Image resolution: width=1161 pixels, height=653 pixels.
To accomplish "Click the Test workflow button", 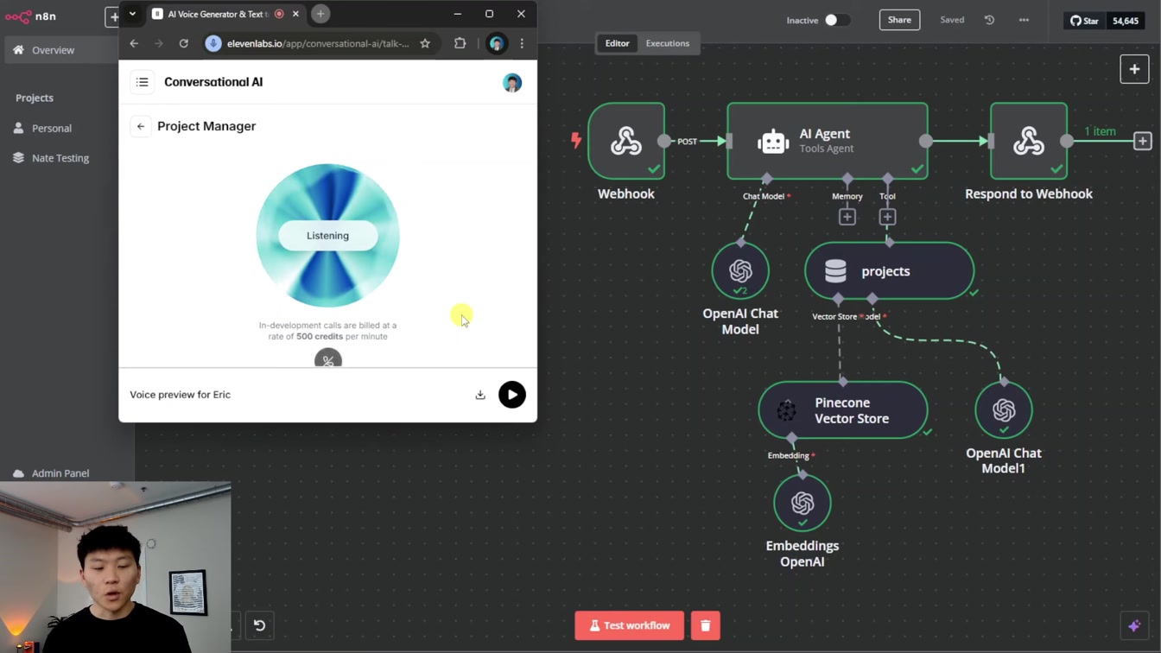I will (630, 625).
